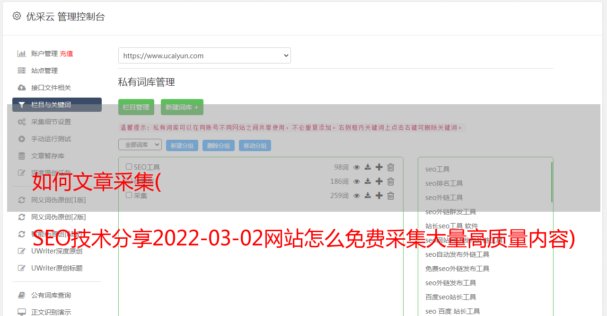Tick the 采集 library checkbox
The image size is (607, 316).
point(129,195)
